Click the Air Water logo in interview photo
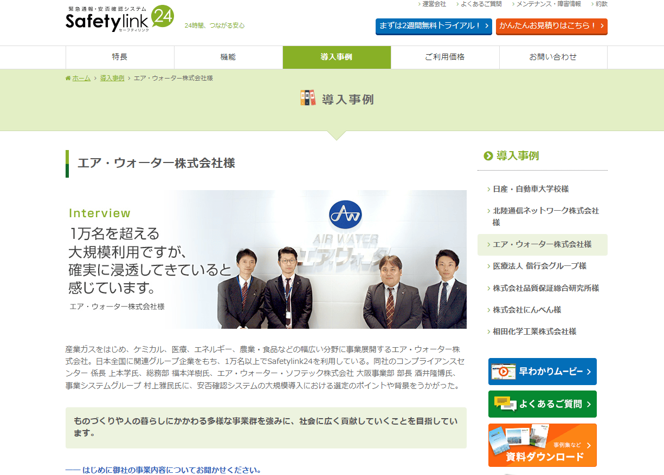Viewport: 664px width, 475px height. pyautogui.click(x=345, y=214)
